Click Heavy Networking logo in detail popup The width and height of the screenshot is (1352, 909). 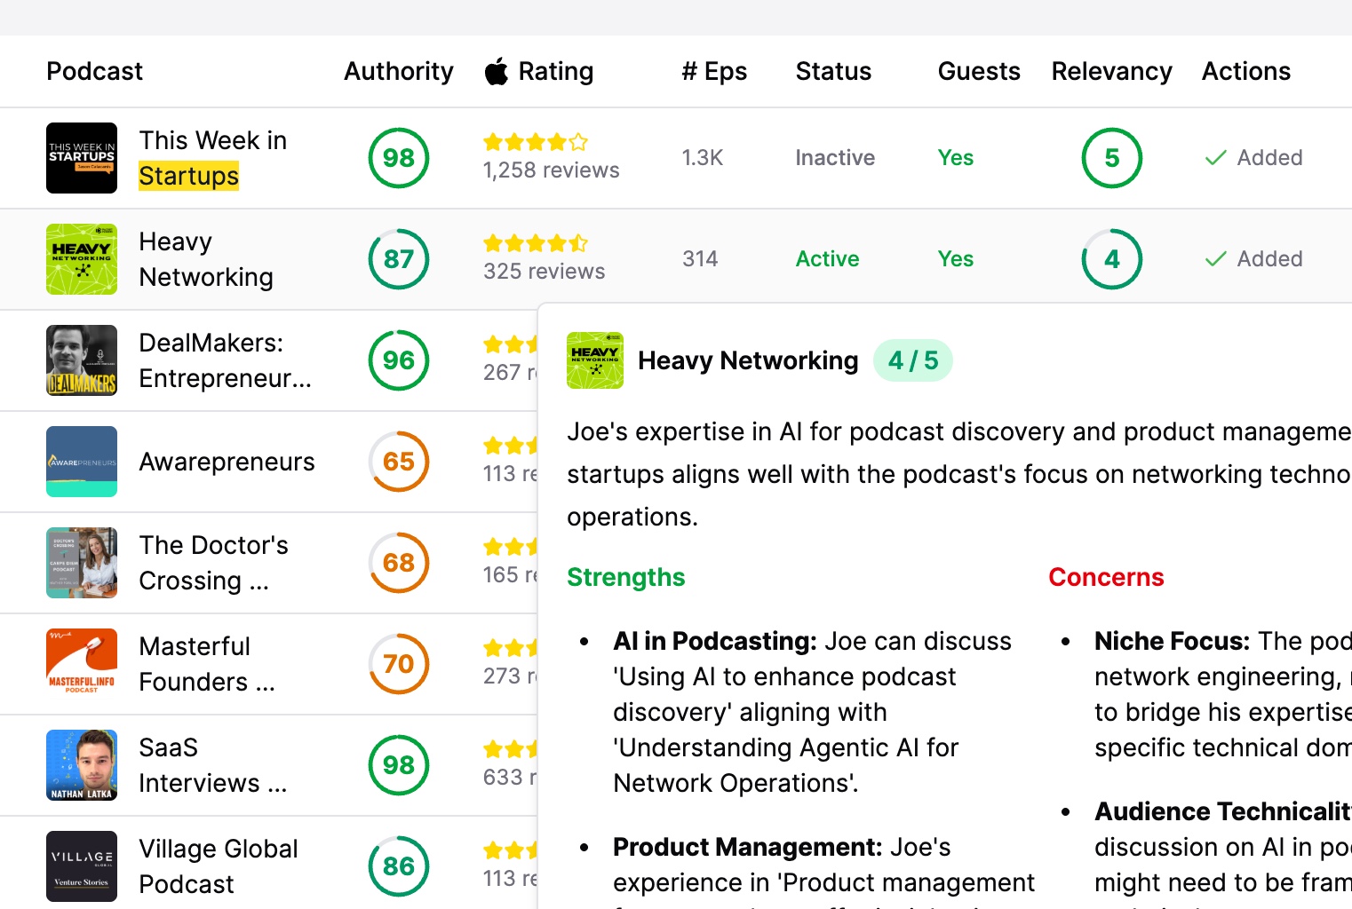[595, 360]
